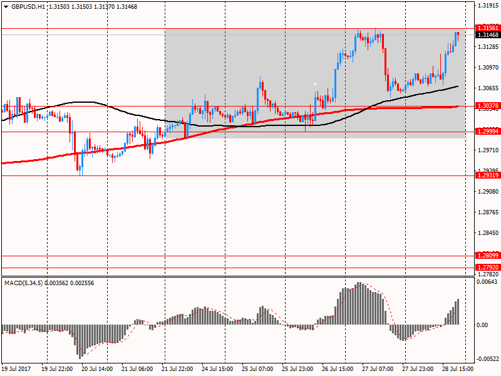Screen dimensions: 501x376
Task: Click the 25 Jul 07:00 time label
Action: pos(257,369)
